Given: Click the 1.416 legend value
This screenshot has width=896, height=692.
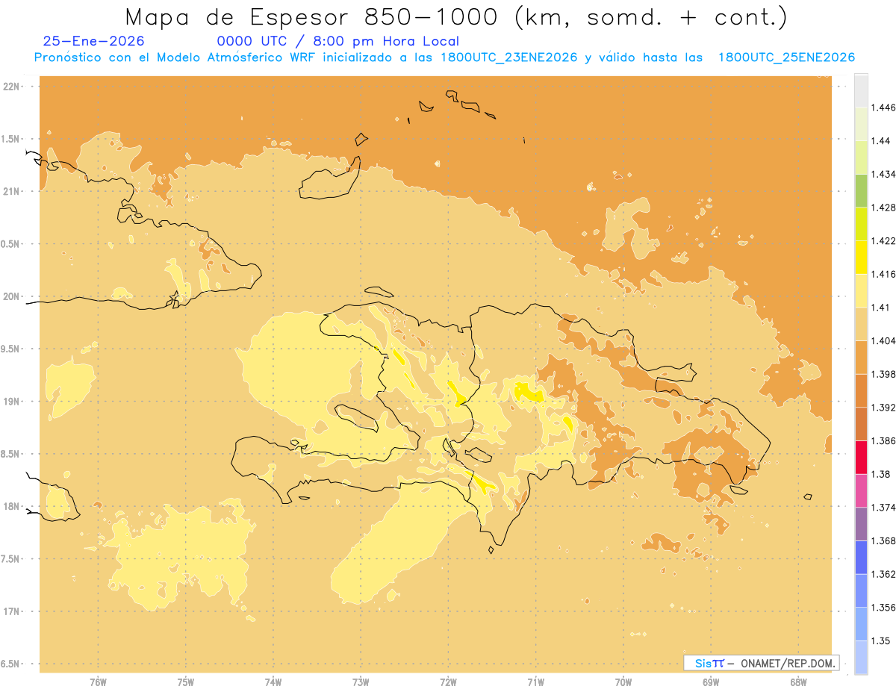Looking at the screenshot, I should pos(882,274).
